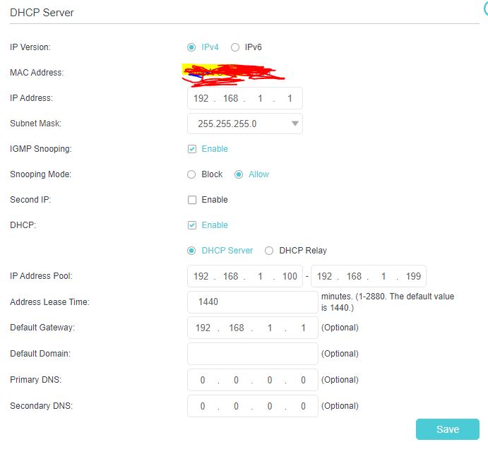Click the Subnet Mask label

[35, 124]
